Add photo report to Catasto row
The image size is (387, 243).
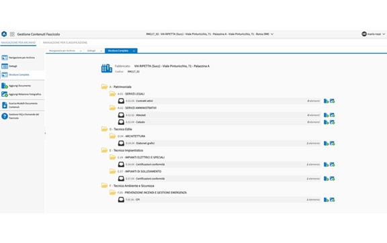click(x=332, y=122)
